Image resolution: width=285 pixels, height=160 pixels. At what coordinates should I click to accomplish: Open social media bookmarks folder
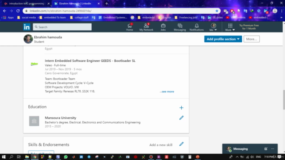(27, 18)
